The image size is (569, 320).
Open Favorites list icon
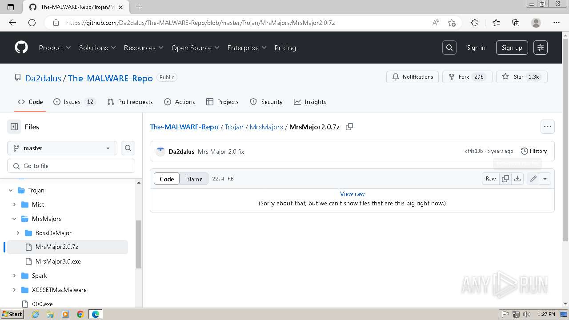[x=496, y=23]
